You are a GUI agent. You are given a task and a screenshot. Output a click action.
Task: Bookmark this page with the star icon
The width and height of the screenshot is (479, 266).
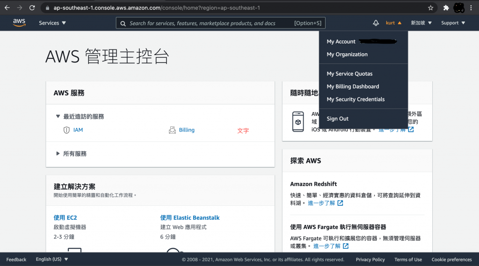(430, 8)
